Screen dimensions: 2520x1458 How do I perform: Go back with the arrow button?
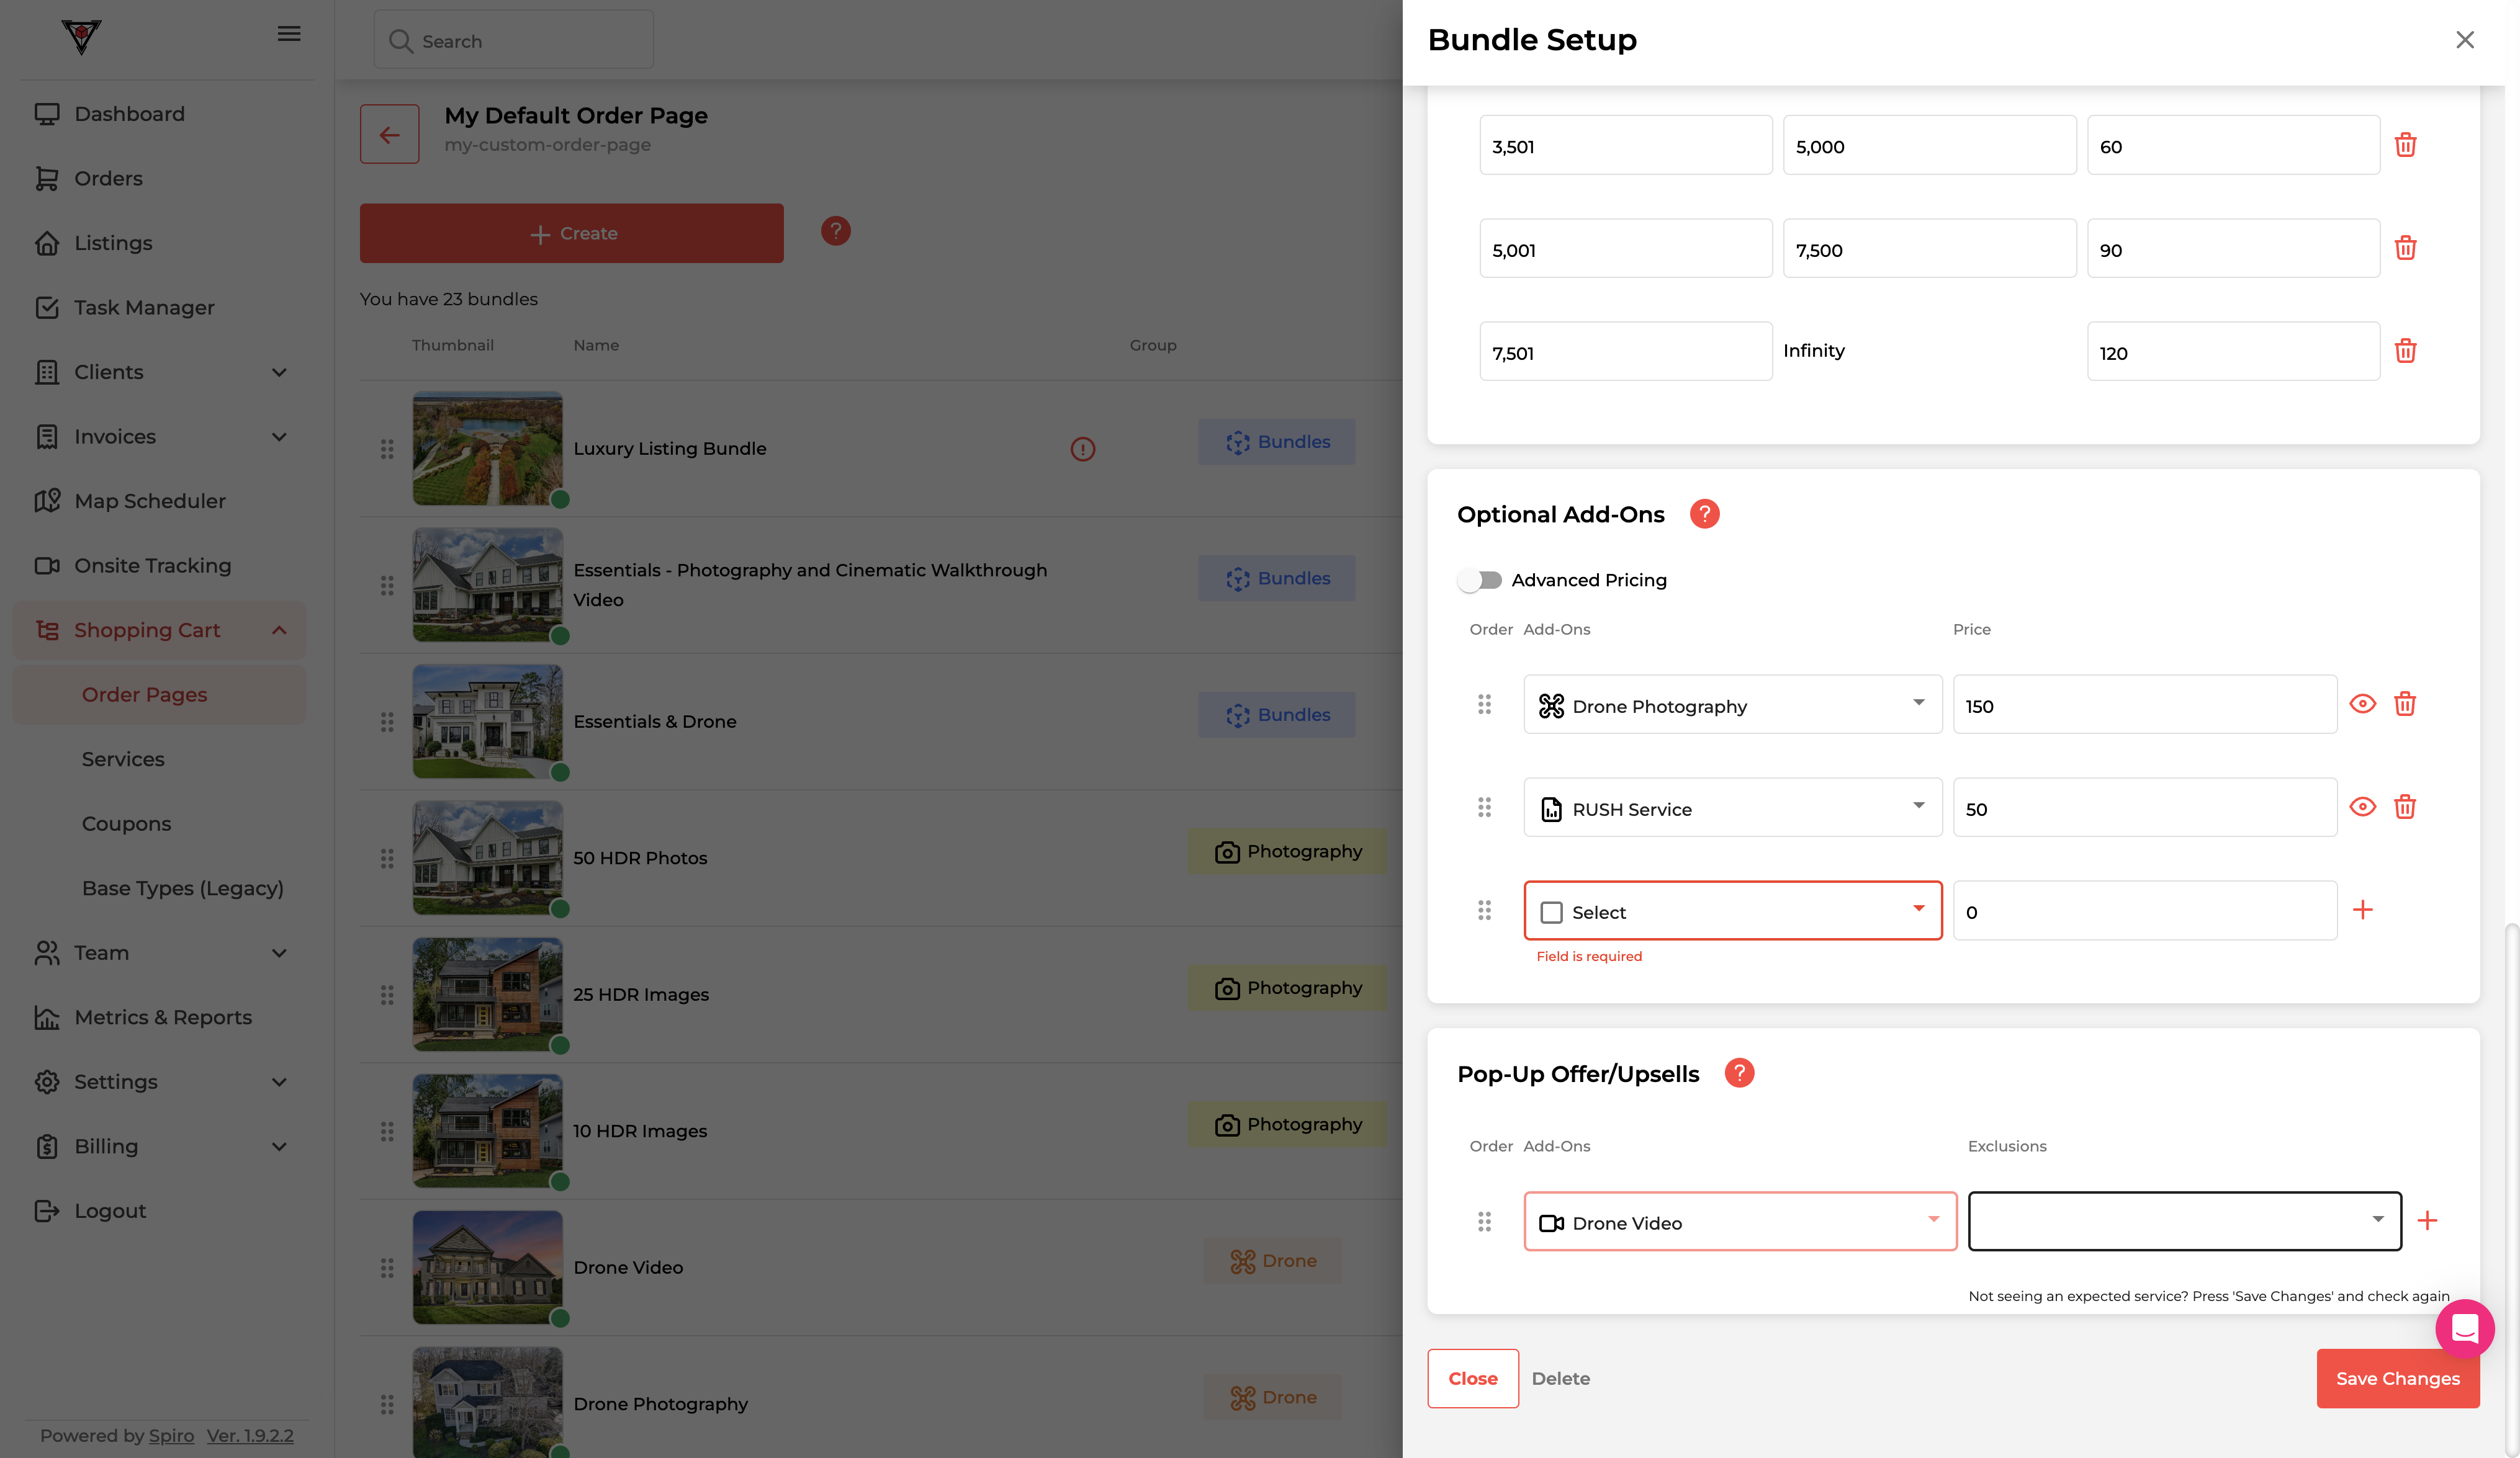coord(389,134)
